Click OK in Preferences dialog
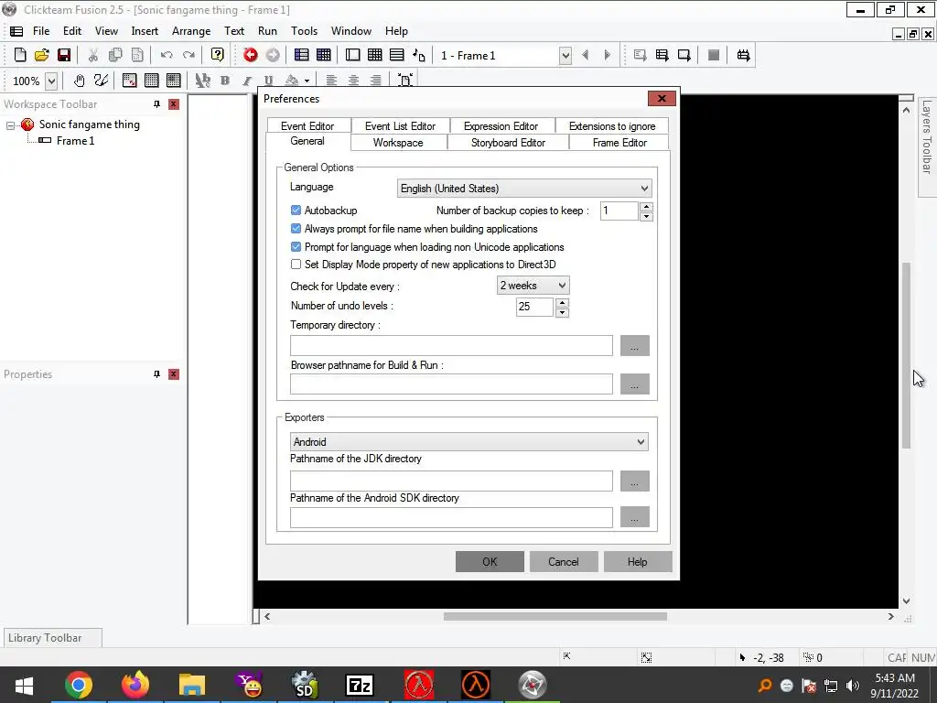Screen dimensions: 937x703 pos(490,562)
